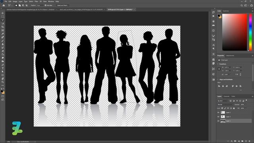Image resolution: width=254 pixels, height=143 pixels.
Task: Click the delete layer trash icon
Action: [x=250, y=141]
